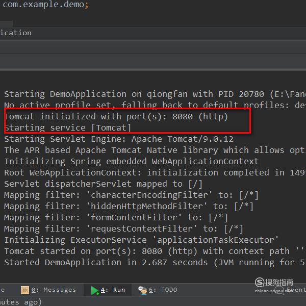Click the 'requestContextFilter' mapping log line
This screenshot has height=306, width=306.
pyautogui.click(x=123, y=229)
